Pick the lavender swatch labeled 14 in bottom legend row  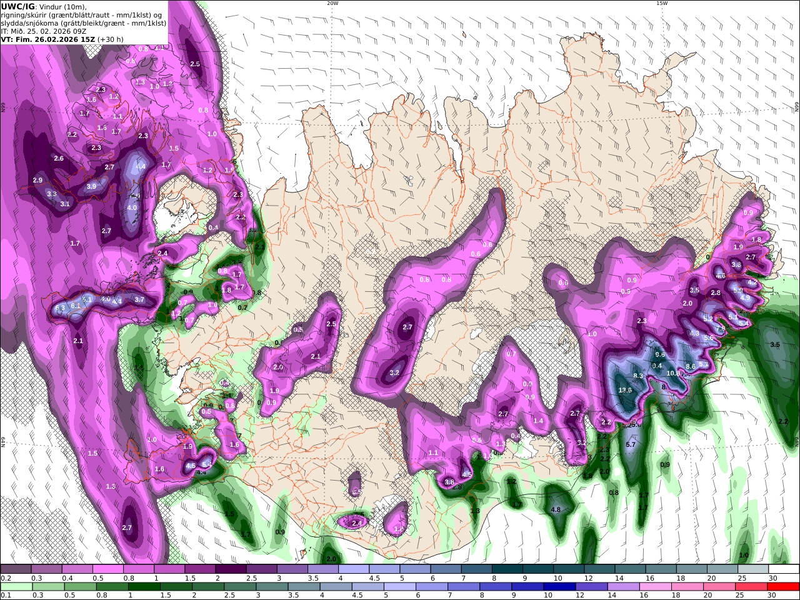(x=622, y=586)
